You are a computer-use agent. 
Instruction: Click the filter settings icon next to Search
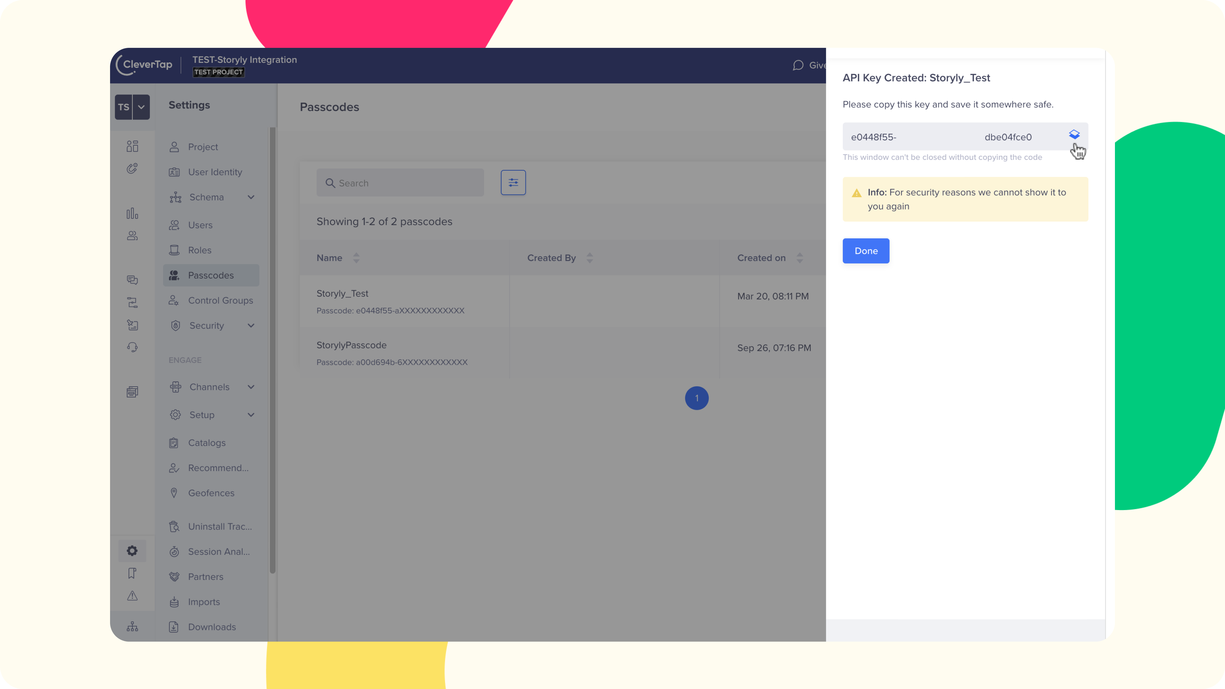[513, 182]
